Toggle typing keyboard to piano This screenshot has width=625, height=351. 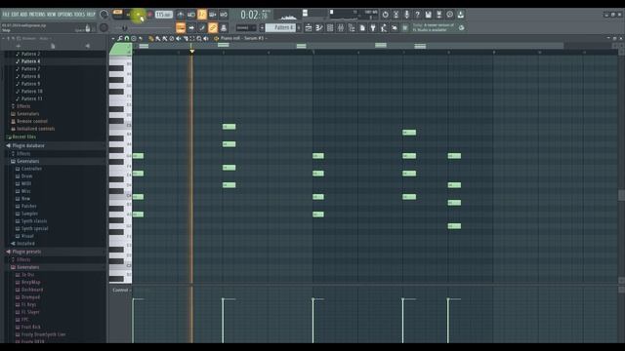click(x=181, y=28)
